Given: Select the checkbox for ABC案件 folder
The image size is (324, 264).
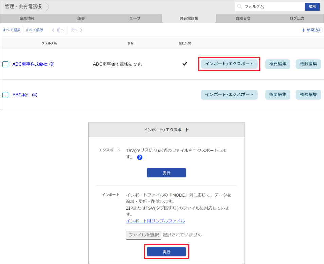Looking at the screenshot, I should coord(5,95).
